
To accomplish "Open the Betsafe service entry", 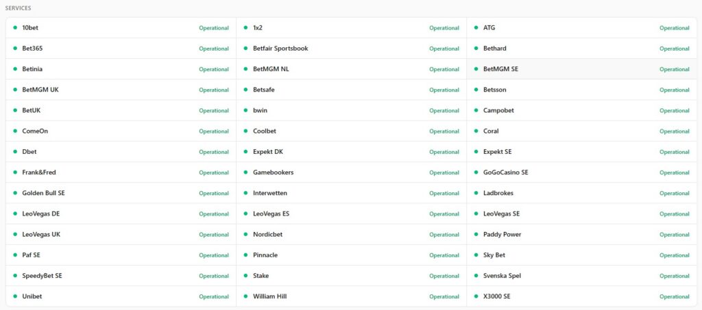I will [352, 90].
